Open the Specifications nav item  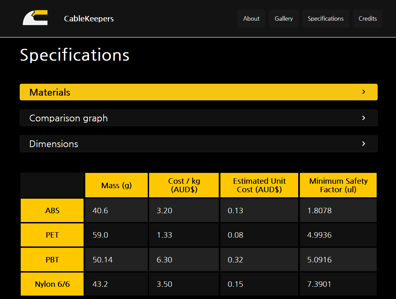click(325, 19)
